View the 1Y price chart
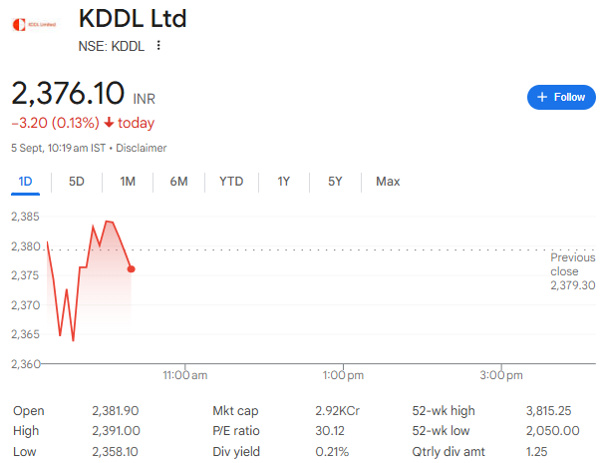This screenshot has height=463, width=600. pyautogui.click(x=284, y=182)
